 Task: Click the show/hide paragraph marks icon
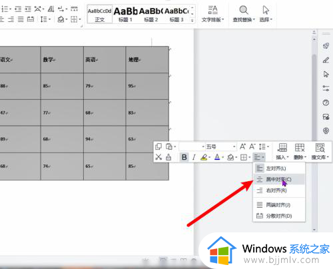point(61,9)
